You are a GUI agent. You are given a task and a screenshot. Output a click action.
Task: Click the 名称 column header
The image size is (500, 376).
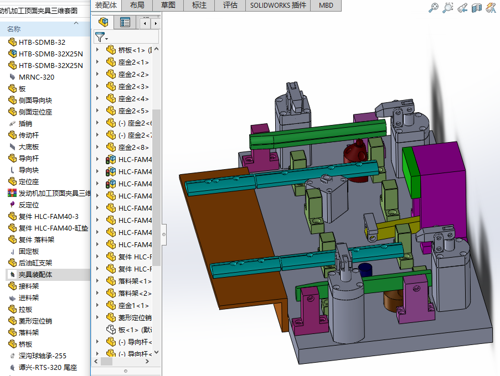[14, 29]
